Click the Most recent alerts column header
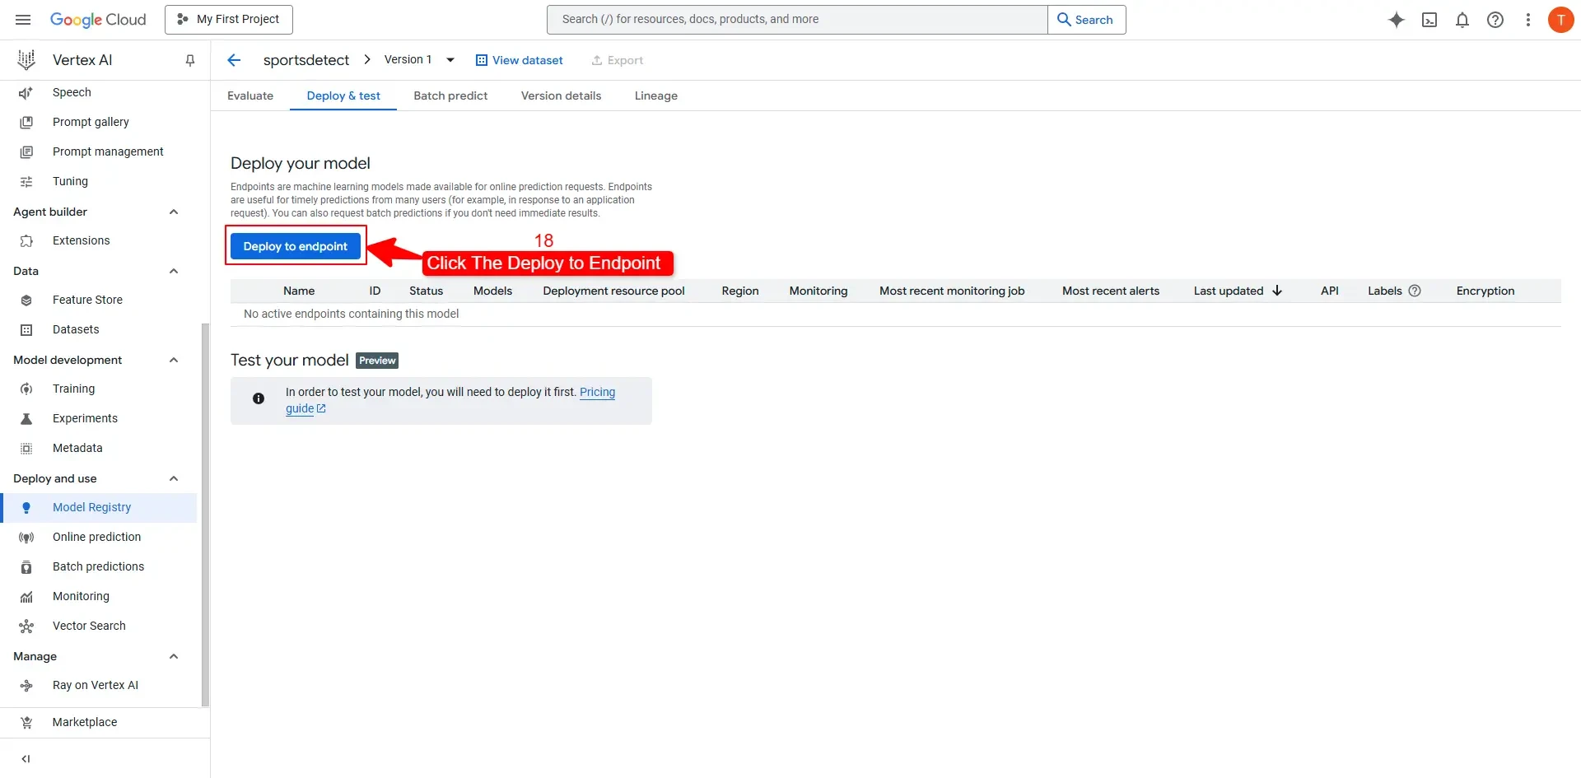The image size is (1581, 778). click(x=1111, y=291)
